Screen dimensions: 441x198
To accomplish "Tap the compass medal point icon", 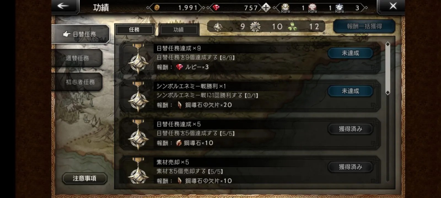I will (218, 27).
